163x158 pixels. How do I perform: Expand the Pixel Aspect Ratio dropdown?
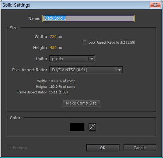[86, 70]
